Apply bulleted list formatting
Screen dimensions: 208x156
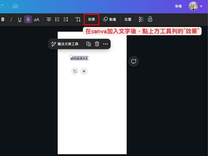57,19
